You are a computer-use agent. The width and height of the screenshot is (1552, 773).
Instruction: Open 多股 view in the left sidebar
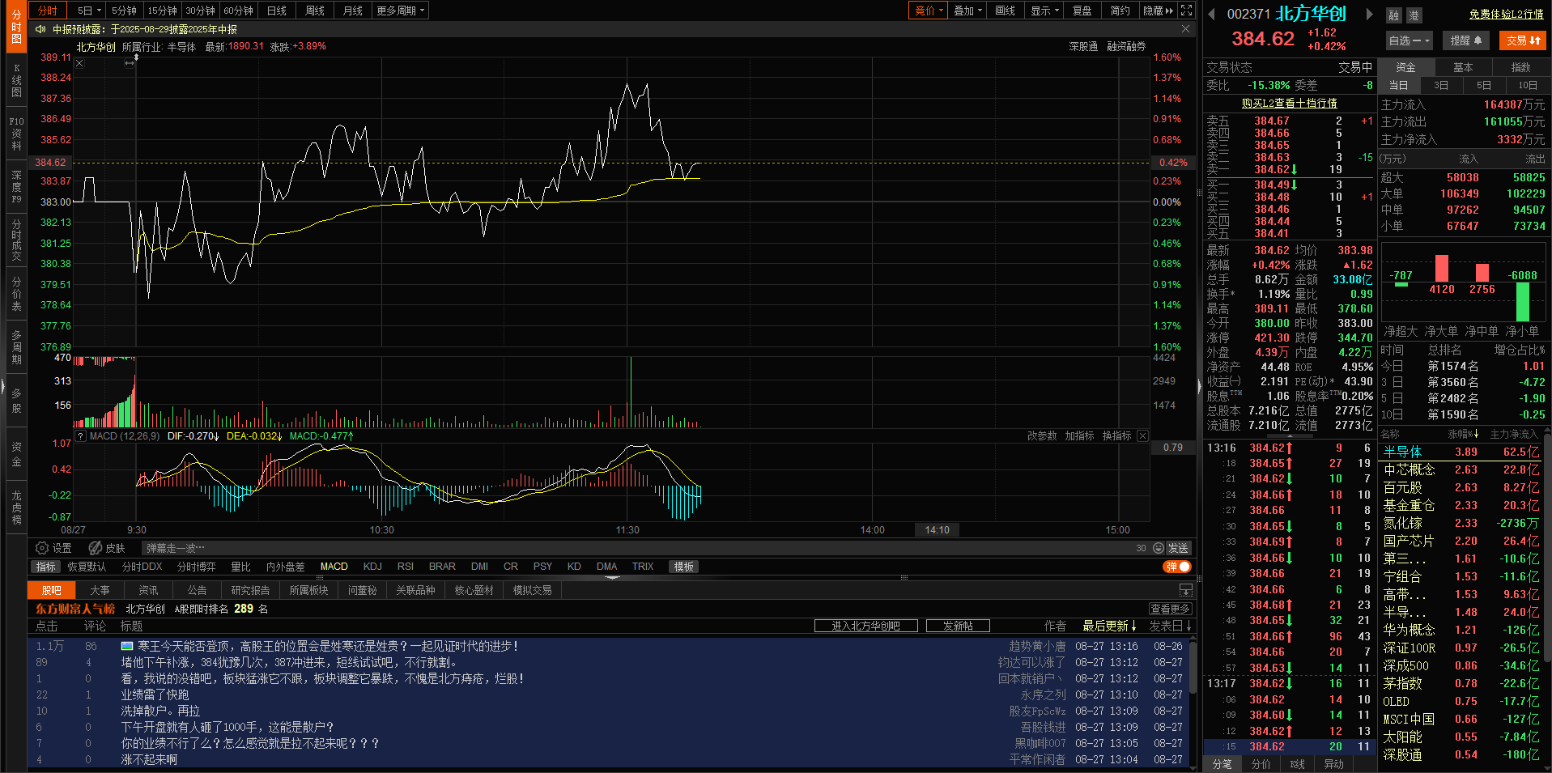coord(16,401)
